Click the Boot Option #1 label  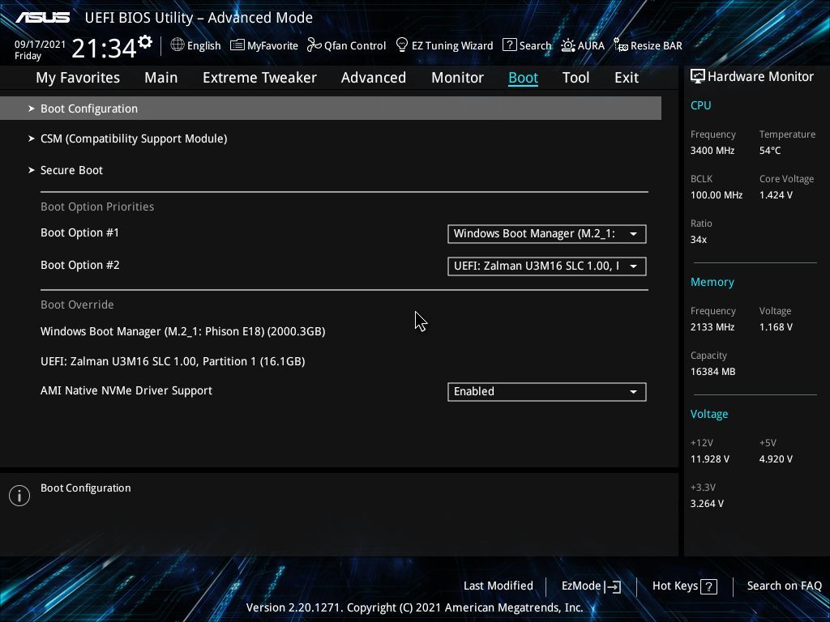click(80, 232)
